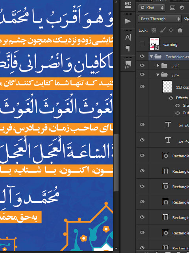The image size is (189, 253).
Task: Click the canvas scroll down arrow
Action: tap(116, 249)
